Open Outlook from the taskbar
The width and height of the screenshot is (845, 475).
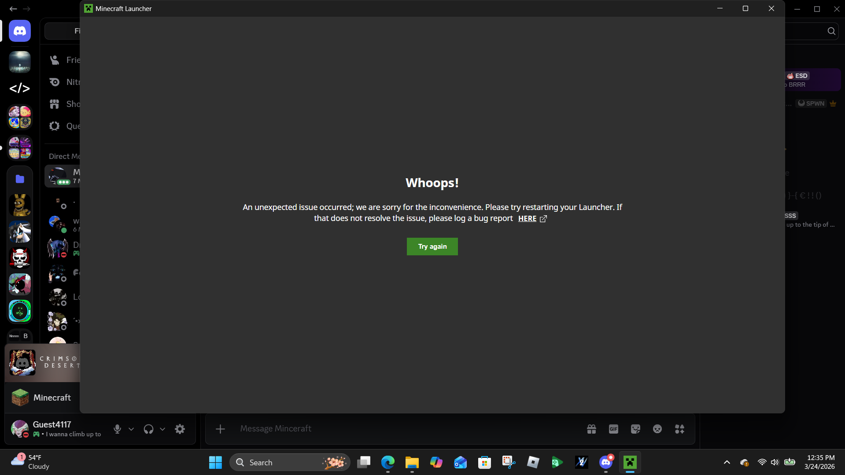tap(461, 463)
